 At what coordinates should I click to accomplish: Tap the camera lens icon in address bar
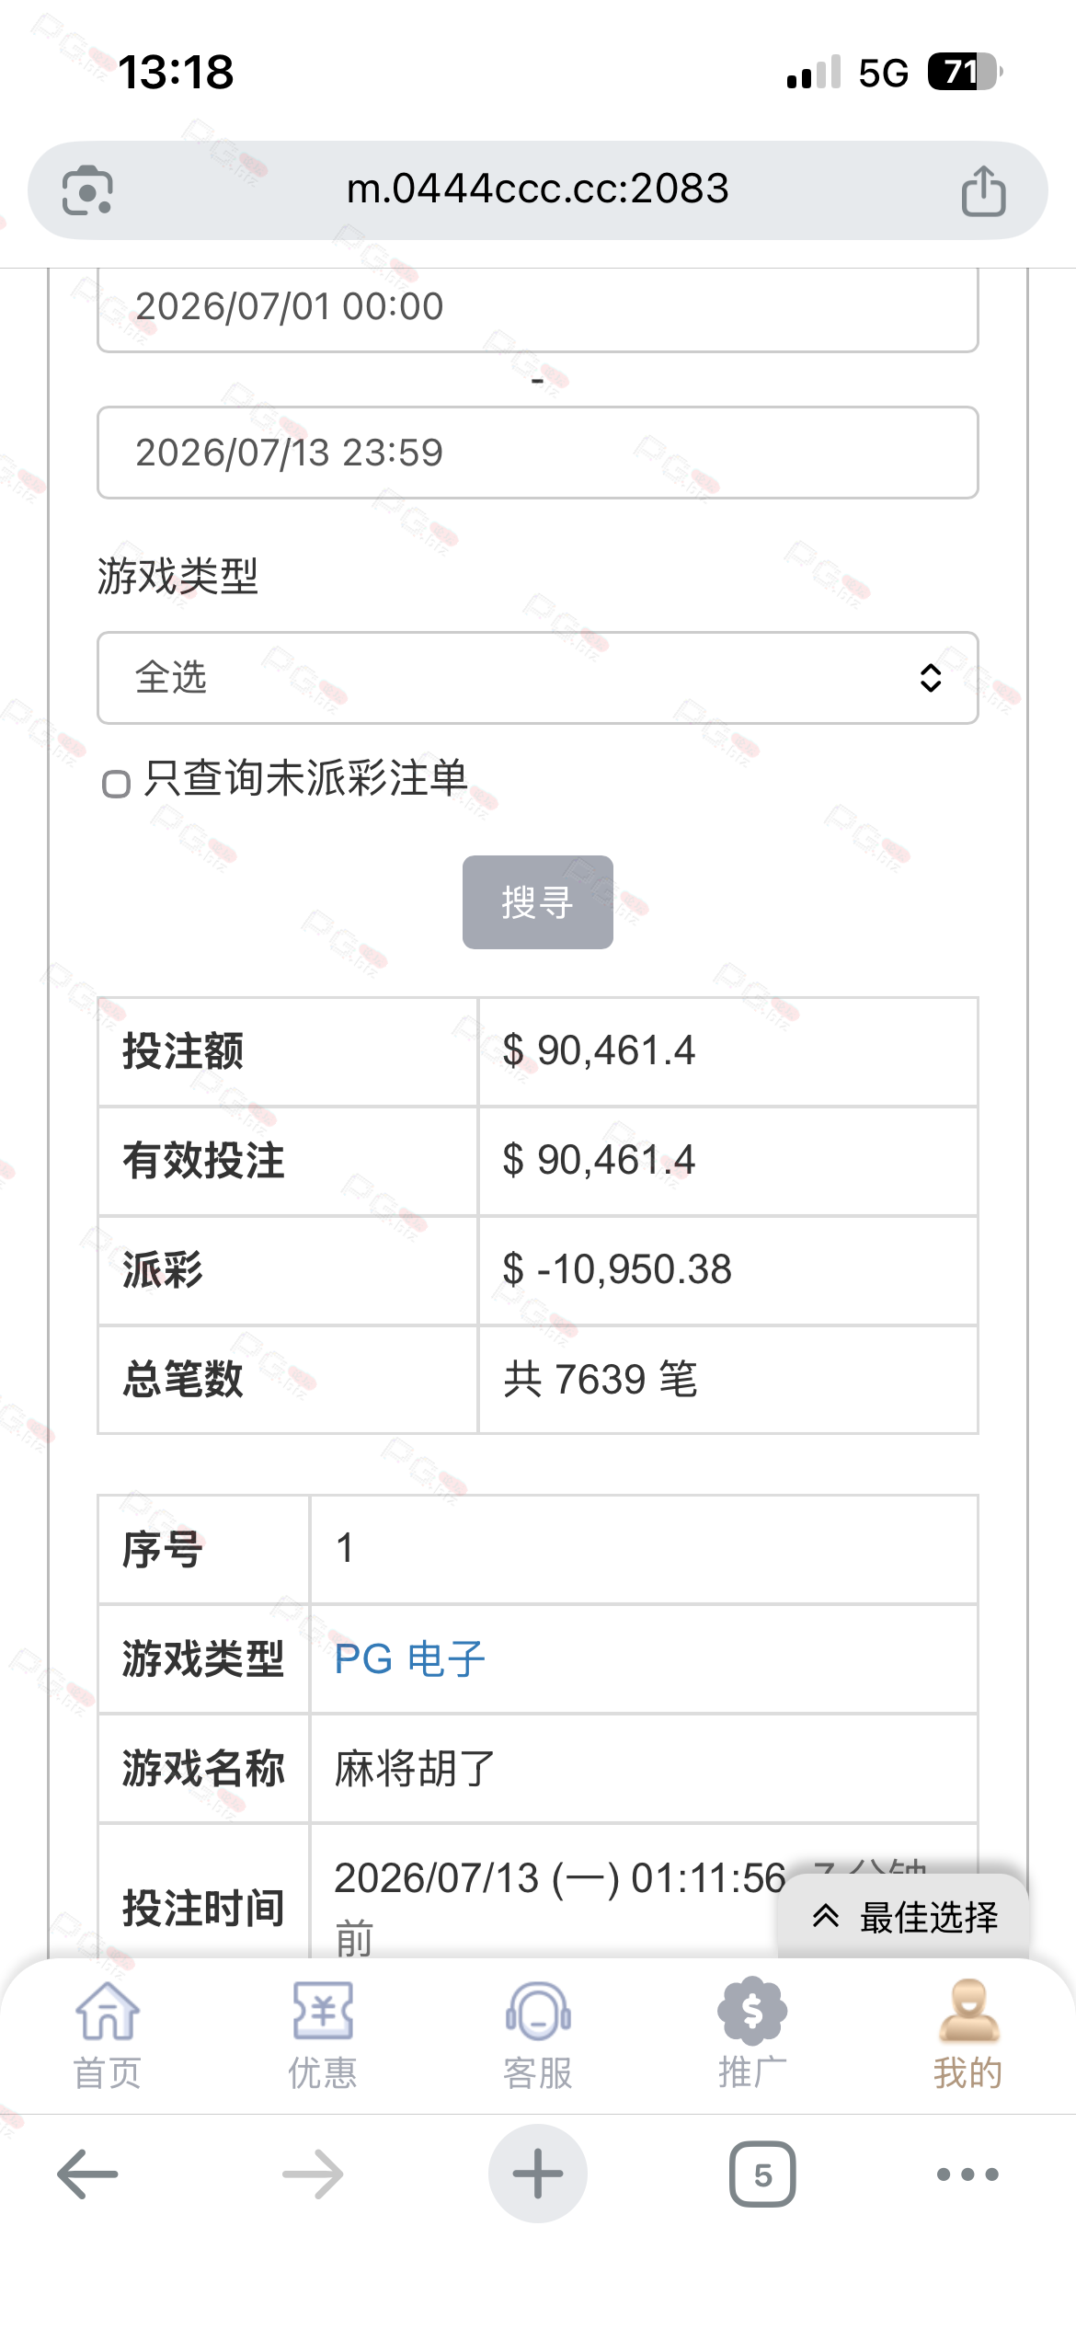pyautogui.click(x=87, y=190)
